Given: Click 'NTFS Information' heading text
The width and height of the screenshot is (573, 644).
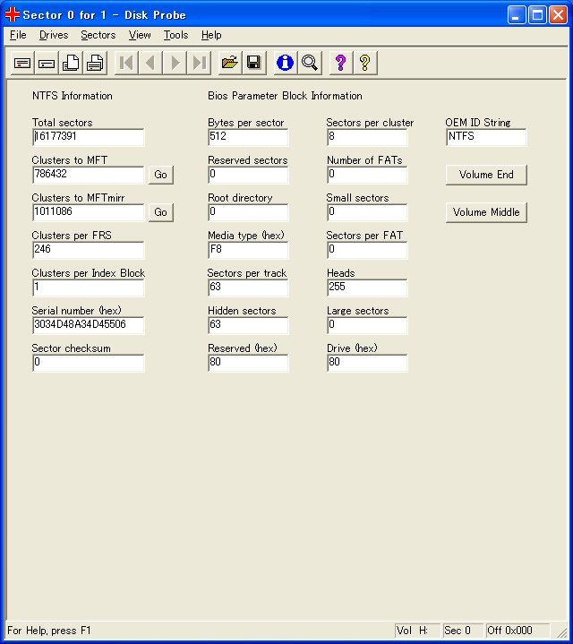Looking at the screenshot, I should (73, 96).
